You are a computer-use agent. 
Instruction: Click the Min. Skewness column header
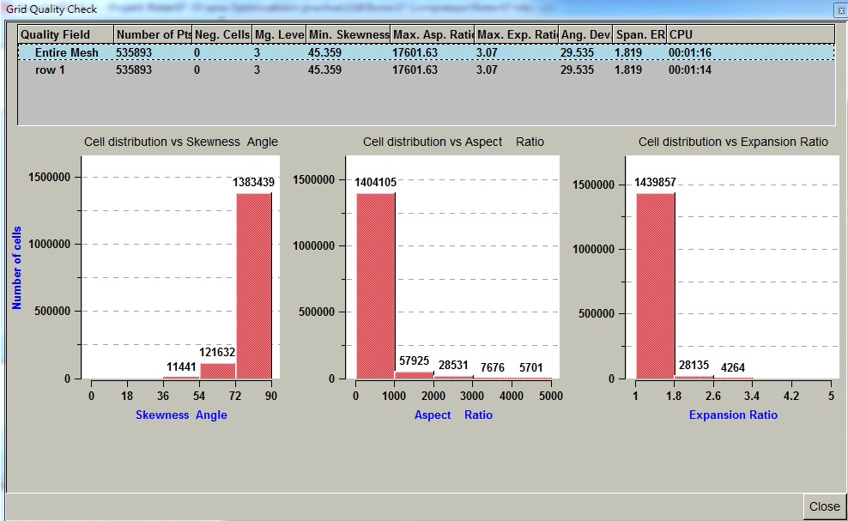click(x=348, y=34)
